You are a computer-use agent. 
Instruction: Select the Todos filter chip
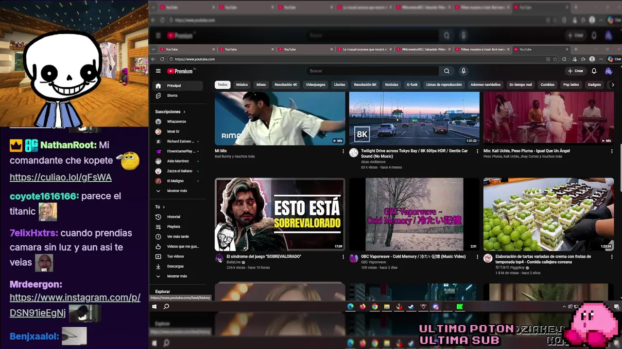pos(223,85)
